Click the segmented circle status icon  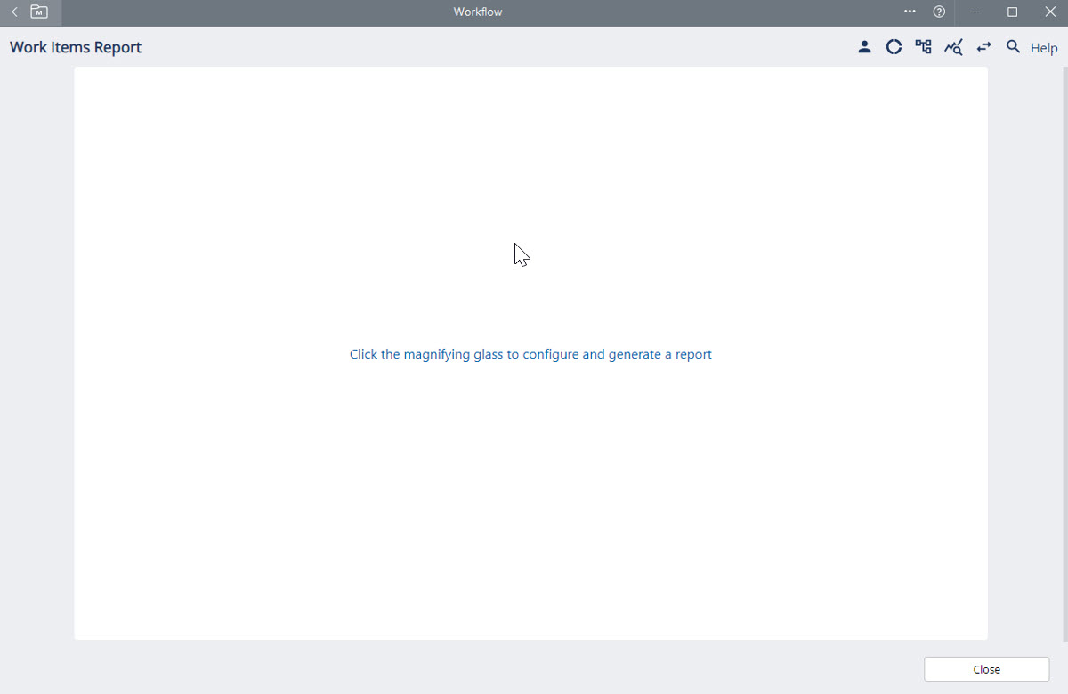coord(894,47)
